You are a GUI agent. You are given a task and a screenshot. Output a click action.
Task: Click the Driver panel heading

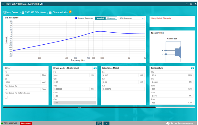click(7, 68)
